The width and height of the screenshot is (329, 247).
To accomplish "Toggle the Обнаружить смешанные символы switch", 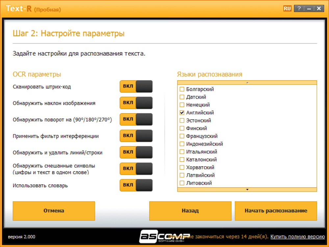I will [136, 169].
